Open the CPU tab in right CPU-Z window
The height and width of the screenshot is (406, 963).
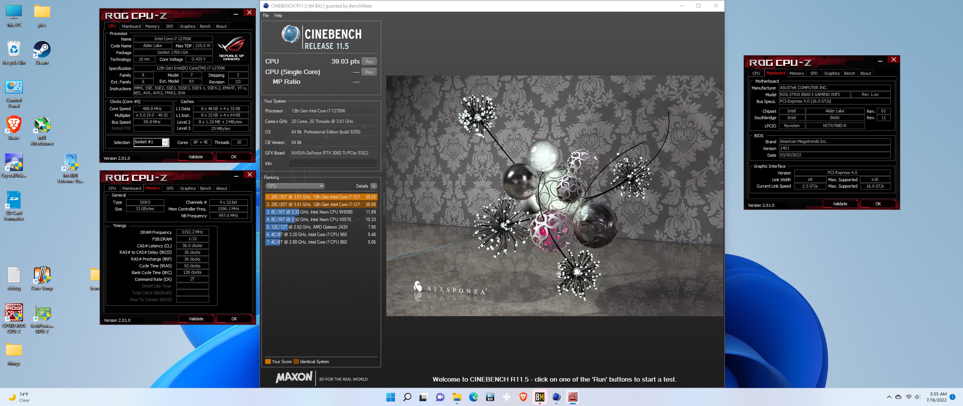[756, 73]
